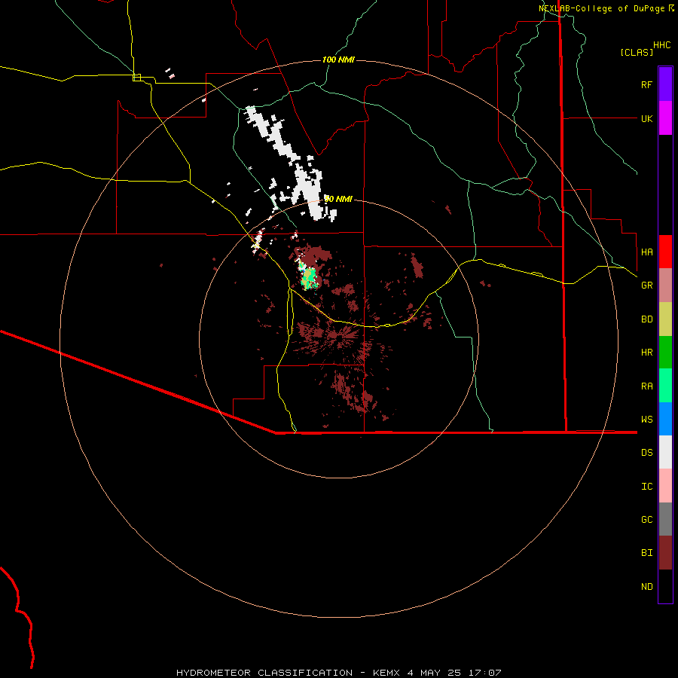The image size is (678, 678).
Task: Click the IC legend label
Action: pos(646,487)
